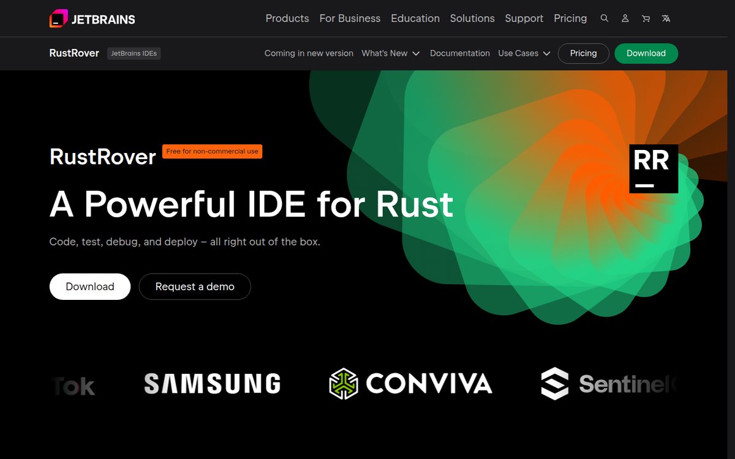Open the Solutions menu
Image resolution: width=735 pixels, height=459 pixels.
[x=472, y=18]
